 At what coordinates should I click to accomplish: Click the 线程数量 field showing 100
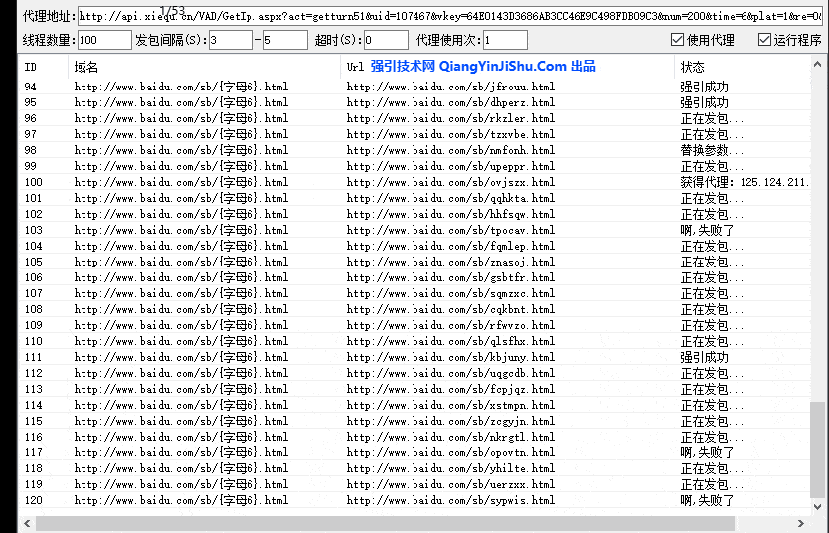point(104,40)
